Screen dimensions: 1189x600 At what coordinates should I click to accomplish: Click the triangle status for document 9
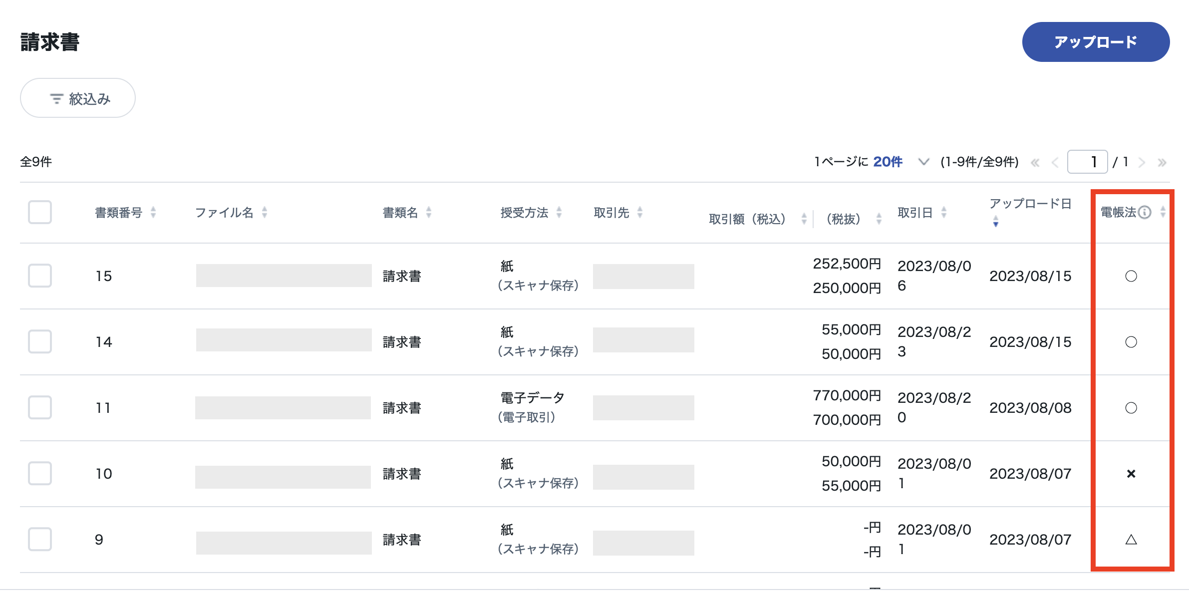pos(1131,540)
